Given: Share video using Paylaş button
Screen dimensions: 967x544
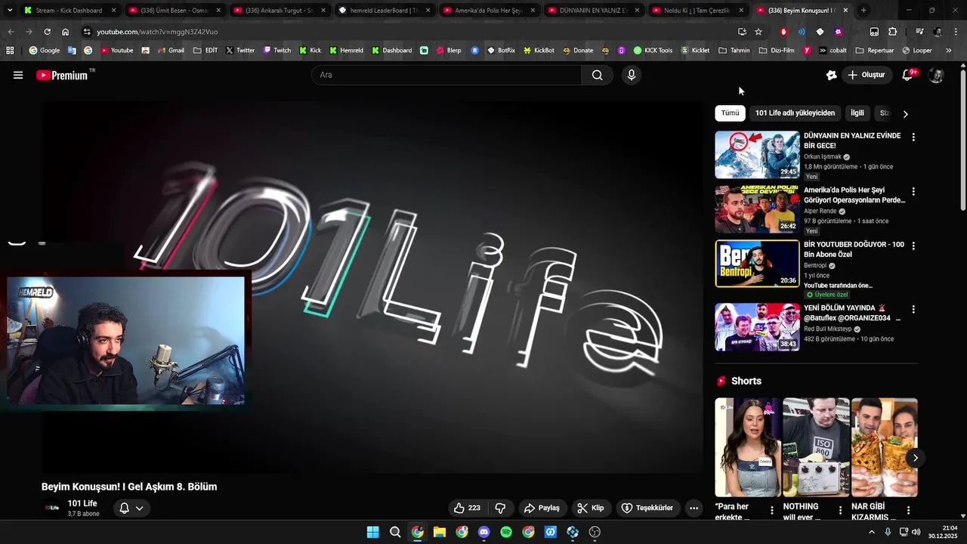Looking at the screenshot, I should [x=542, y=508].
